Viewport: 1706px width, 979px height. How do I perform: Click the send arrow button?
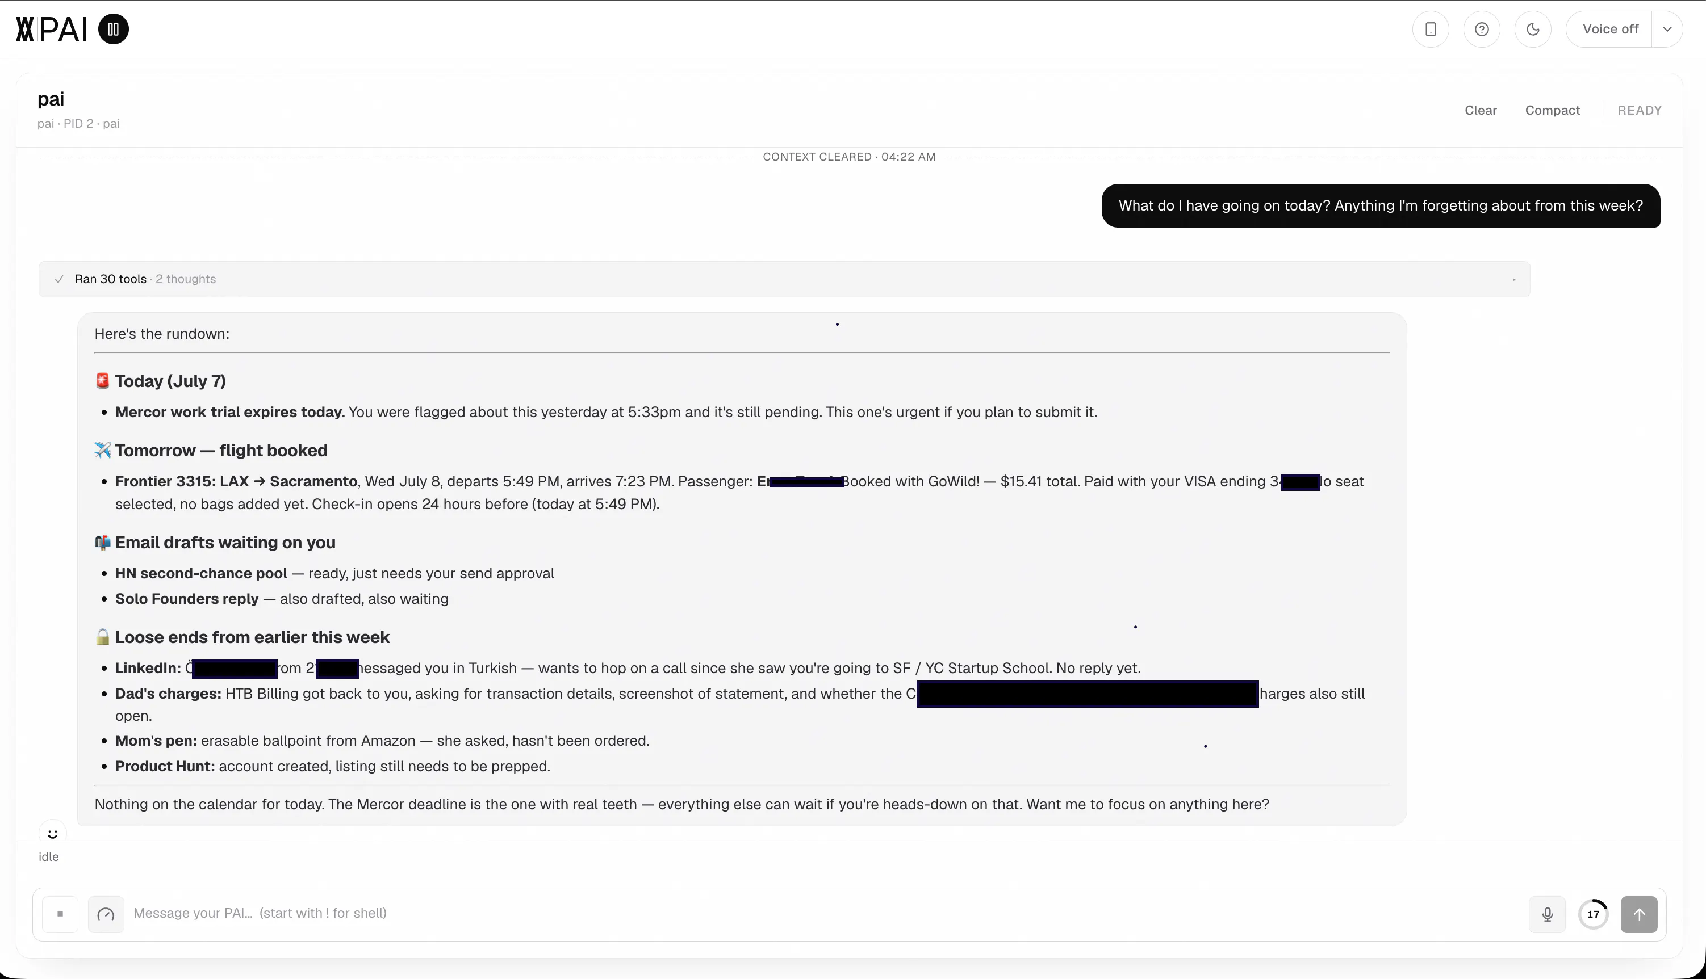click(1639, 914)
